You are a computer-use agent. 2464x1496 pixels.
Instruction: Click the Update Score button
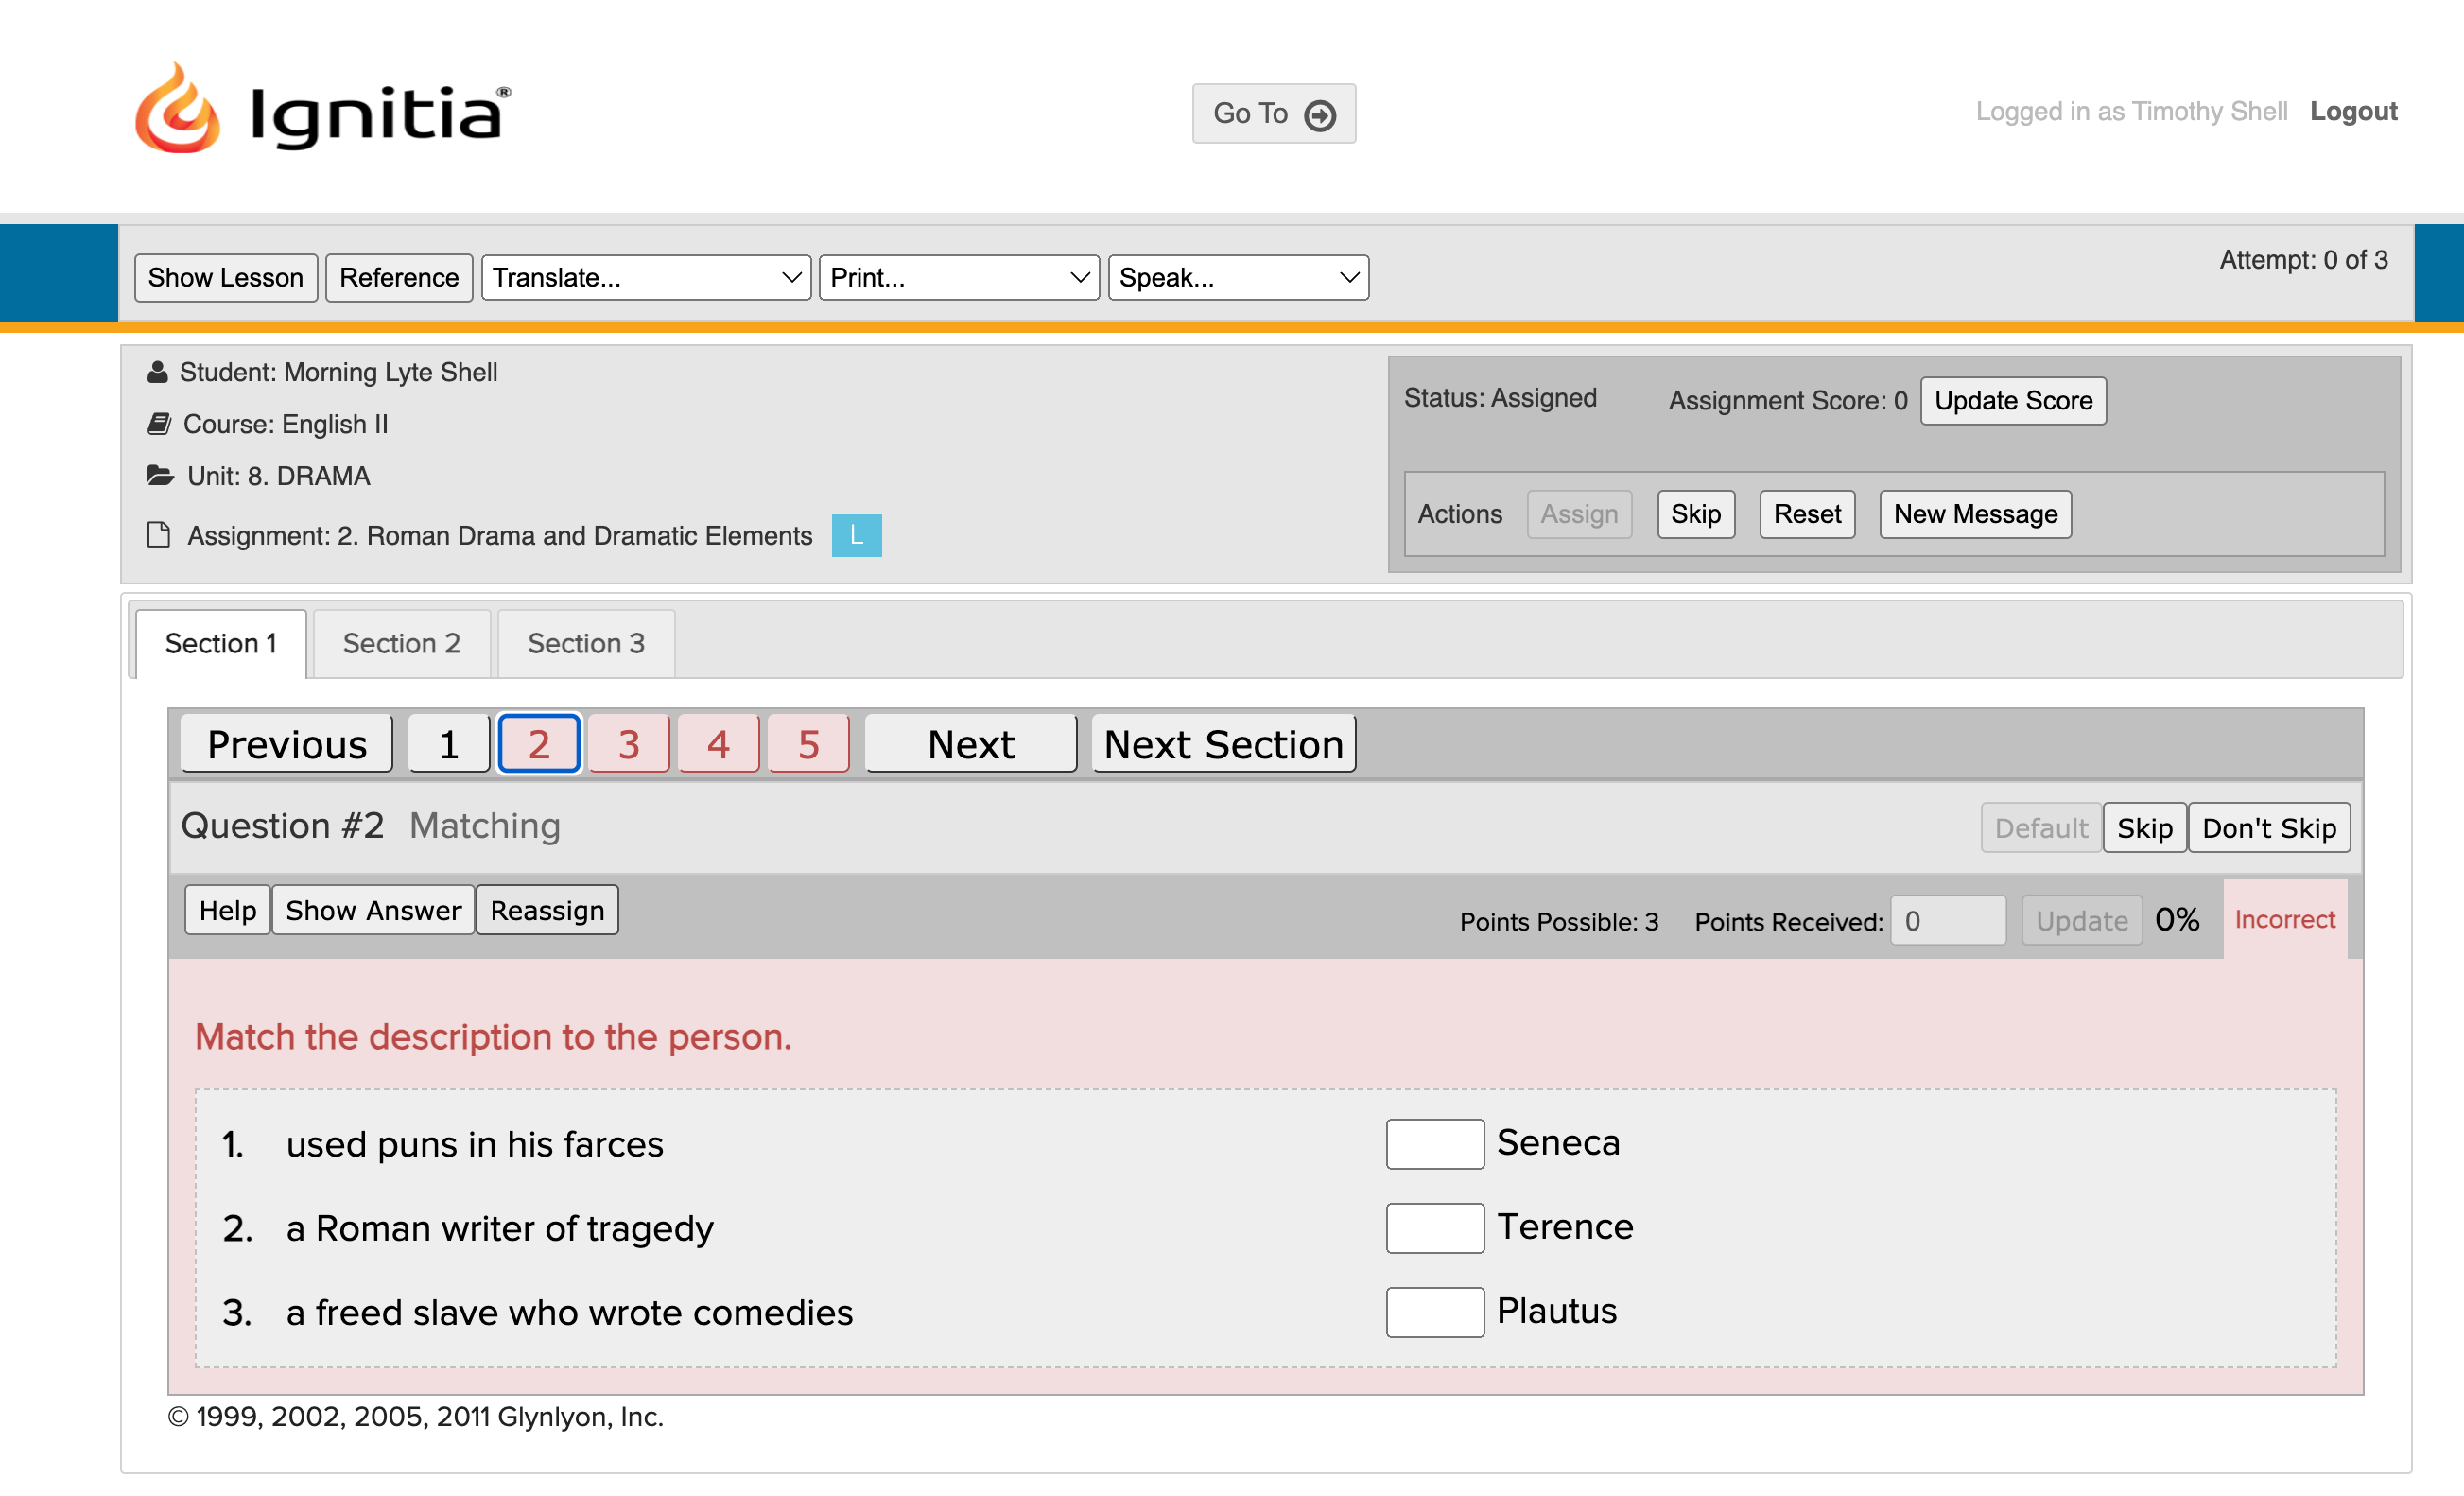[2013, 400]
